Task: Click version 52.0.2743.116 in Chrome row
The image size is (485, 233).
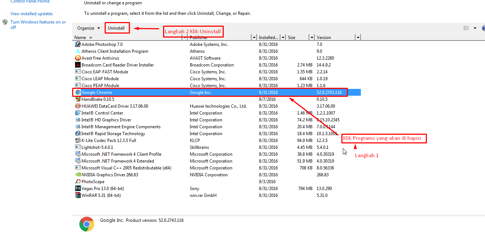Action: [x=329, y=92]
